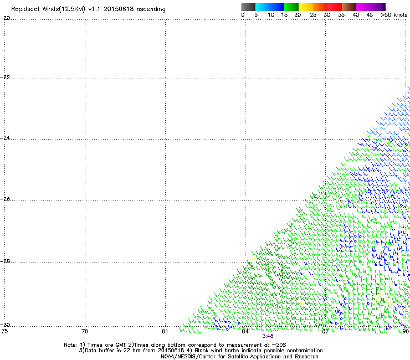Viewport: 410px width, 360px height.
Task: Click the latitude label -24
Action: 6,138
